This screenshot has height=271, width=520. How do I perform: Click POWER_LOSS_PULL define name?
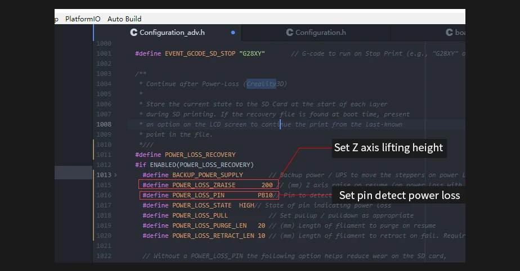coord(200,215)
